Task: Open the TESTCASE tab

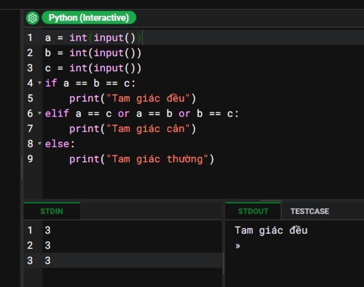Action: (x=310, y=211)
